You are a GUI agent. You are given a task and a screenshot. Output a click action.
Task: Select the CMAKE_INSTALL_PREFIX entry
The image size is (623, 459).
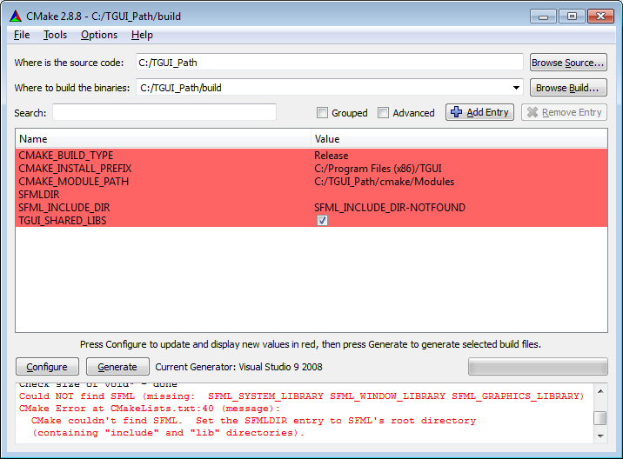coord(75,169)
